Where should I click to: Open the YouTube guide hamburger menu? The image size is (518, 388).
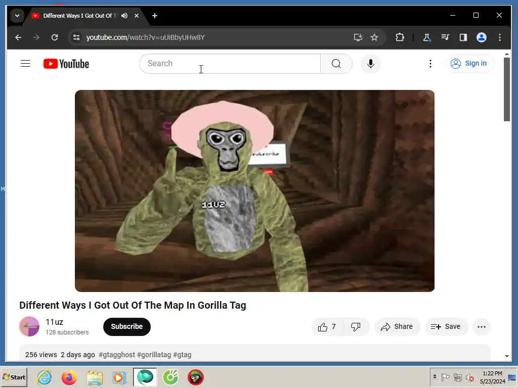coord(25,63)
